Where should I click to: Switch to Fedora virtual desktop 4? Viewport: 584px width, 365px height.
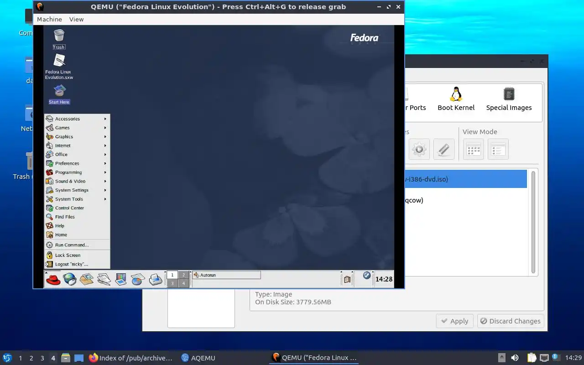pos(183,283)
